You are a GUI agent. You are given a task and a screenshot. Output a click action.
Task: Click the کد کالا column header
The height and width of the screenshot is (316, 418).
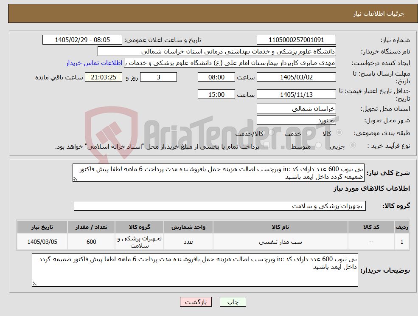[371, 227]
